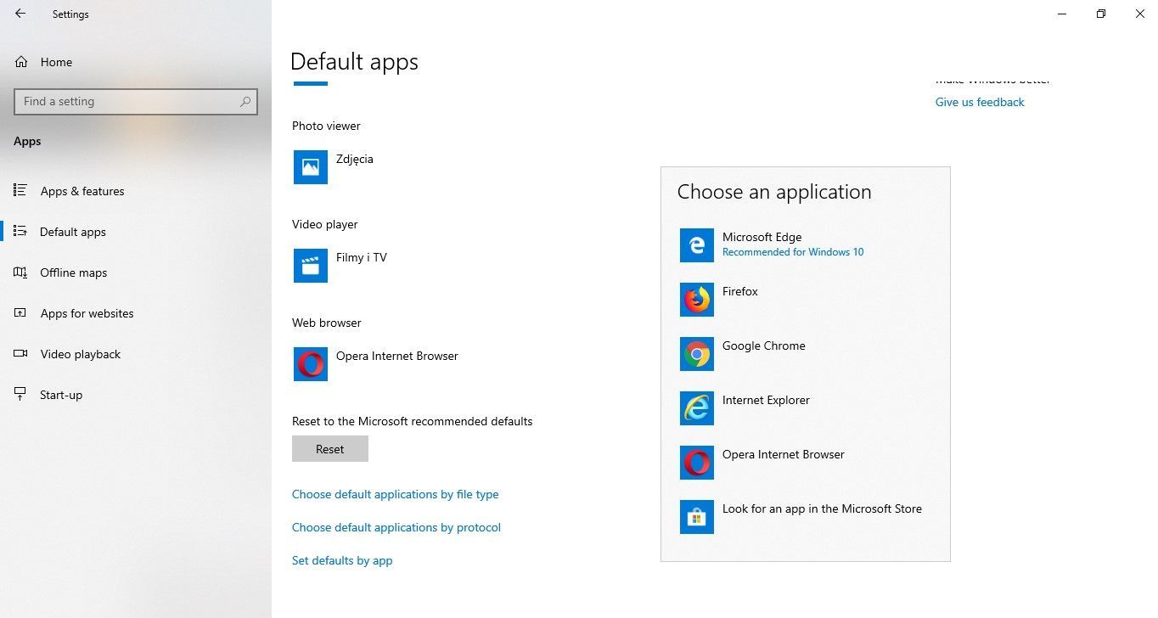
Task: Click the Give us feedback link
Action: tap(980, 102)
